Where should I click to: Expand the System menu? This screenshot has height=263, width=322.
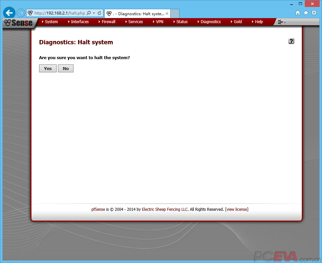click(51, 22)
